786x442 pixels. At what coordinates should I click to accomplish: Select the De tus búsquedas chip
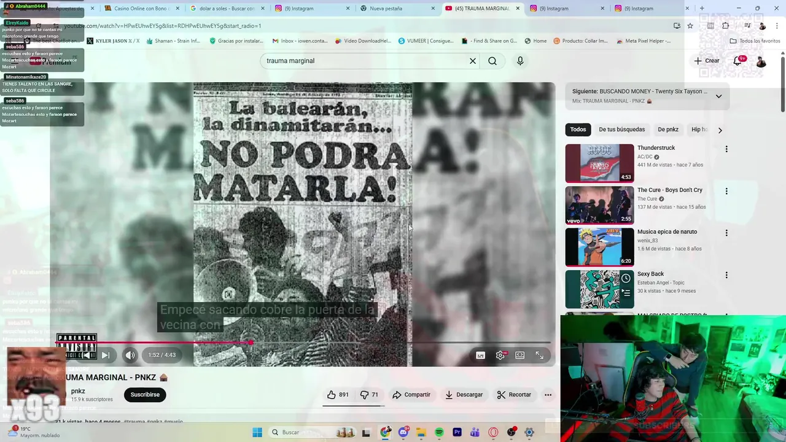pos(622,130)
